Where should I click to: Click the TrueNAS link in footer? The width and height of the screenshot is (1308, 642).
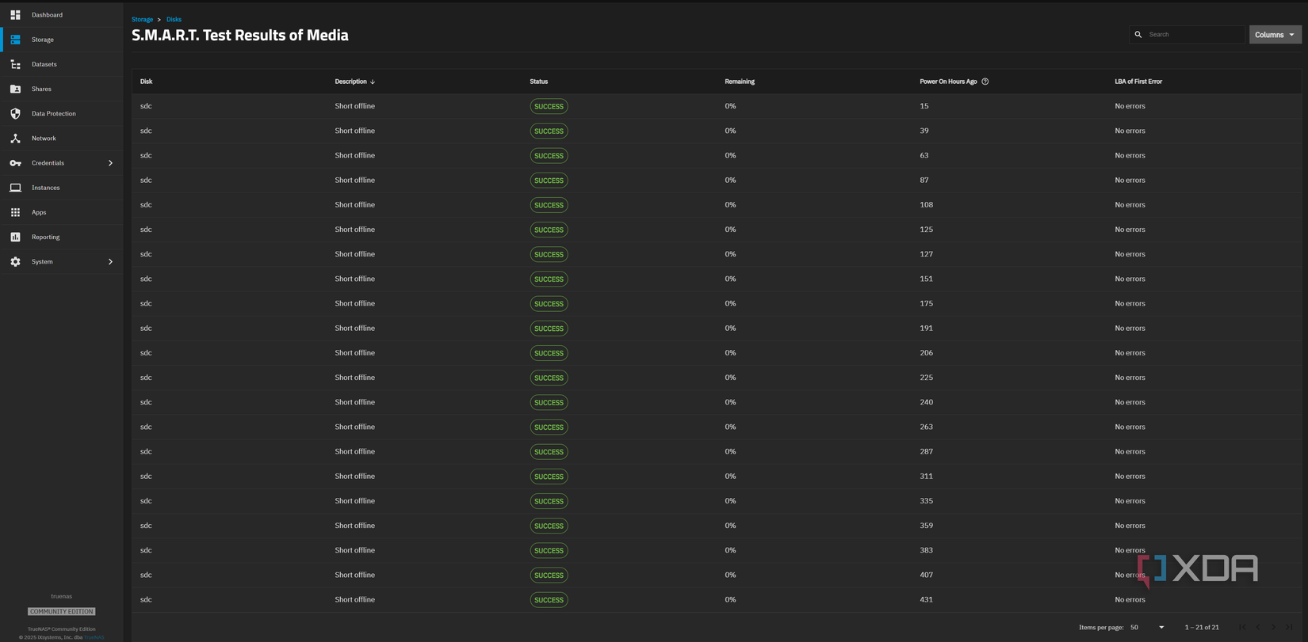point(94,637)
